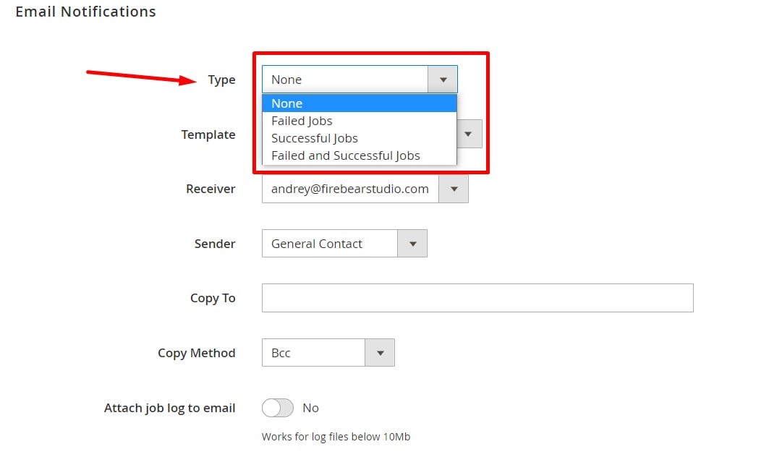The width and height of the screenshot is (782, 457).
Task: Click the Copy To input field
Action: coord(477,298)
